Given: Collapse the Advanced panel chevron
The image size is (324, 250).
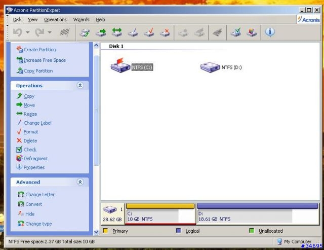Looking at the screenshot, I should (80, 182).
